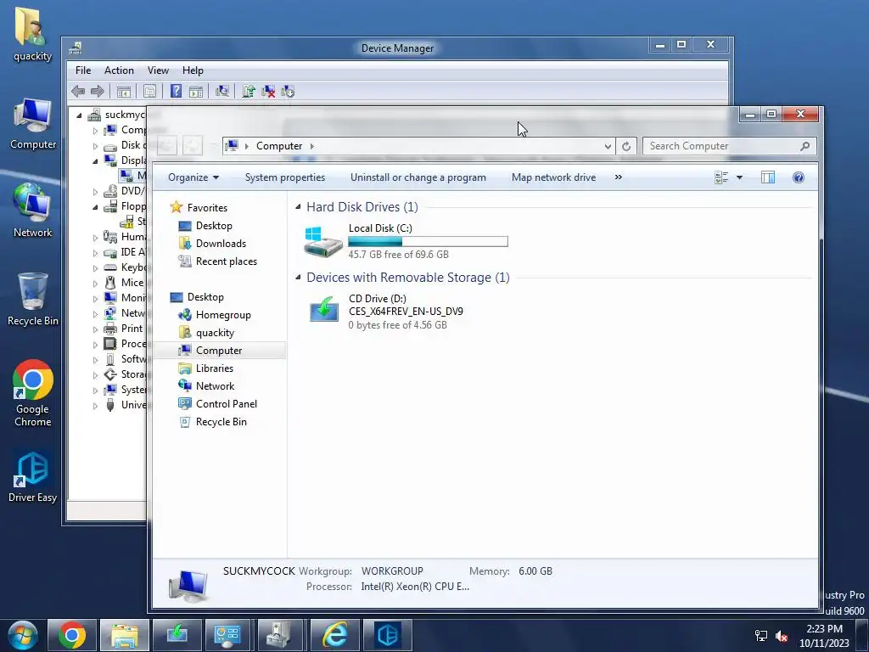
Task: Open Organize dropdown in Explorer
Action: (193, 177)
